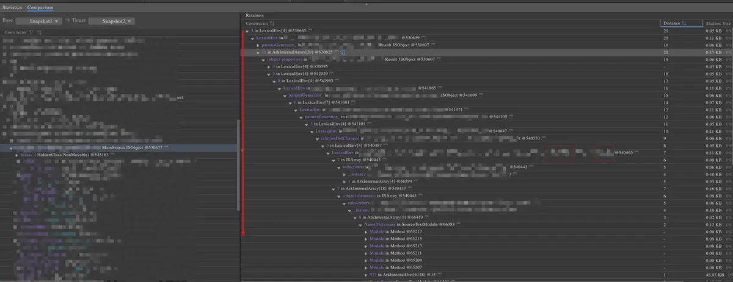Collapse the 3 in LexicalEnv[4] @540487 node
The height and width of the screenshot is (282, 733).
pyautogui.click(x=324, y=146)
